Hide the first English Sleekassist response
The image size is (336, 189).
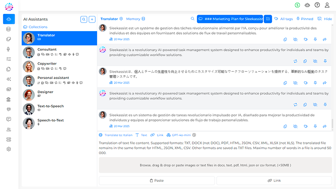(x=315, y=61)
